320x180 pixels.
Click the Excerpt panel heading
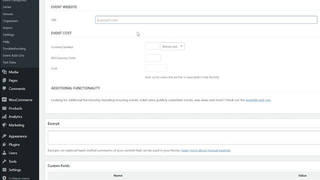[x=53, y=123]
